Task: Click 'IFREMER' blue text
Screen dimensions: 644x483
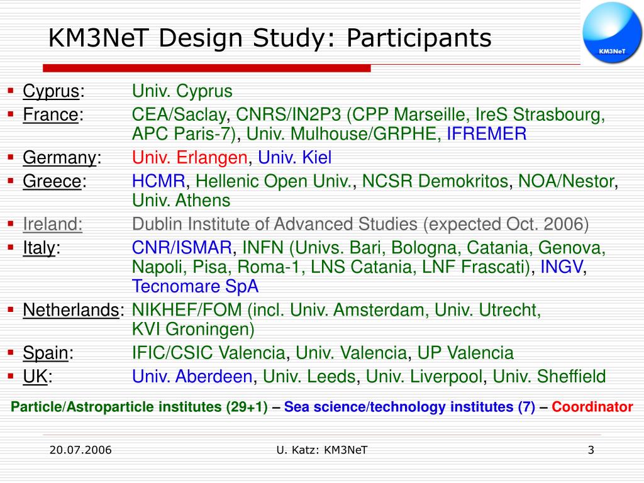Action: coord(487,134)
